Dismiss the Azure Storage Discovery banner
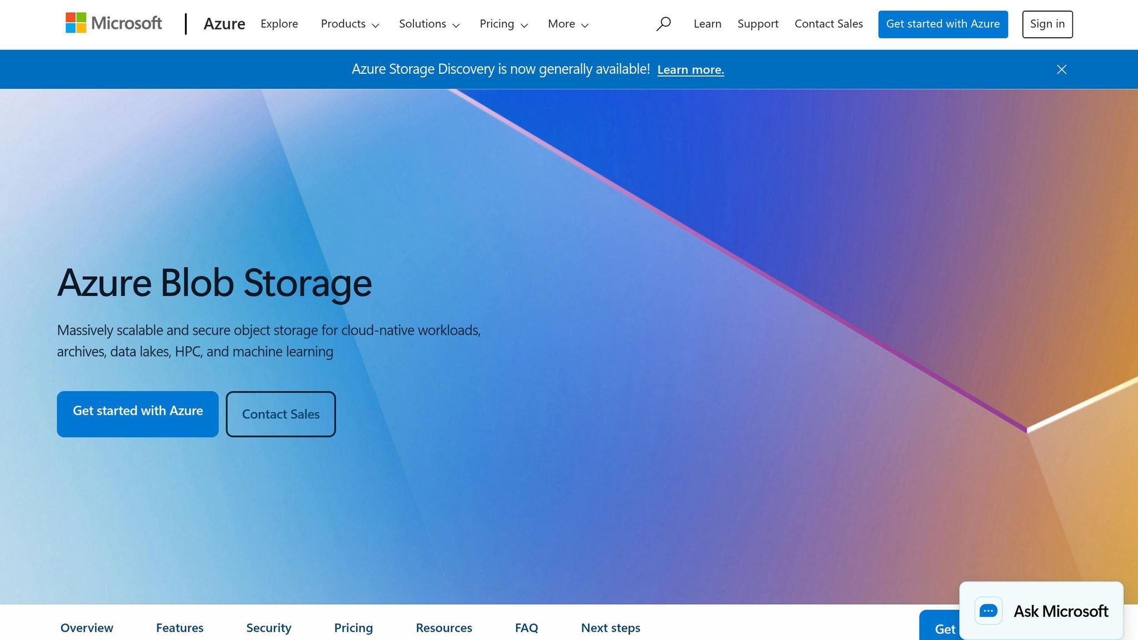The width and height of the screenshot is (1138, 640). pos(1061,69)
